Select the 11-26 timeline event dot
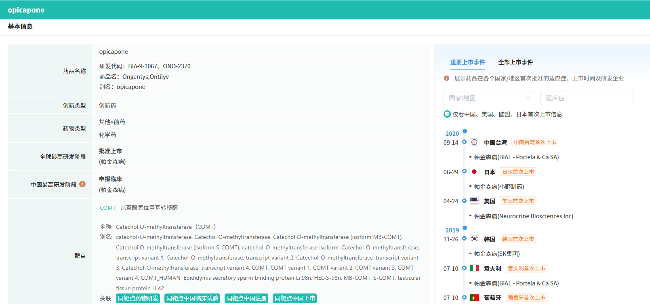 click(464, 239)
